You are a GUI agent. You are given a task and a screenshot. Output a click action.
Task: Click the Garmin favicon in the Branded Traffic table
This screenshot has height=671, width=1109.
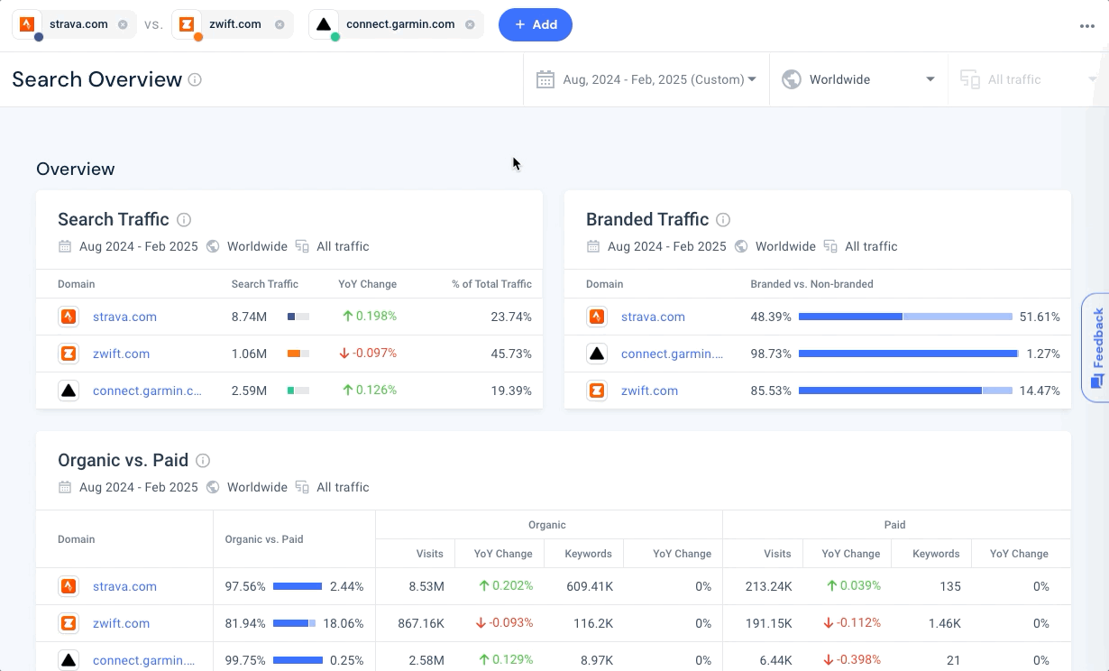tap(597, 354)
